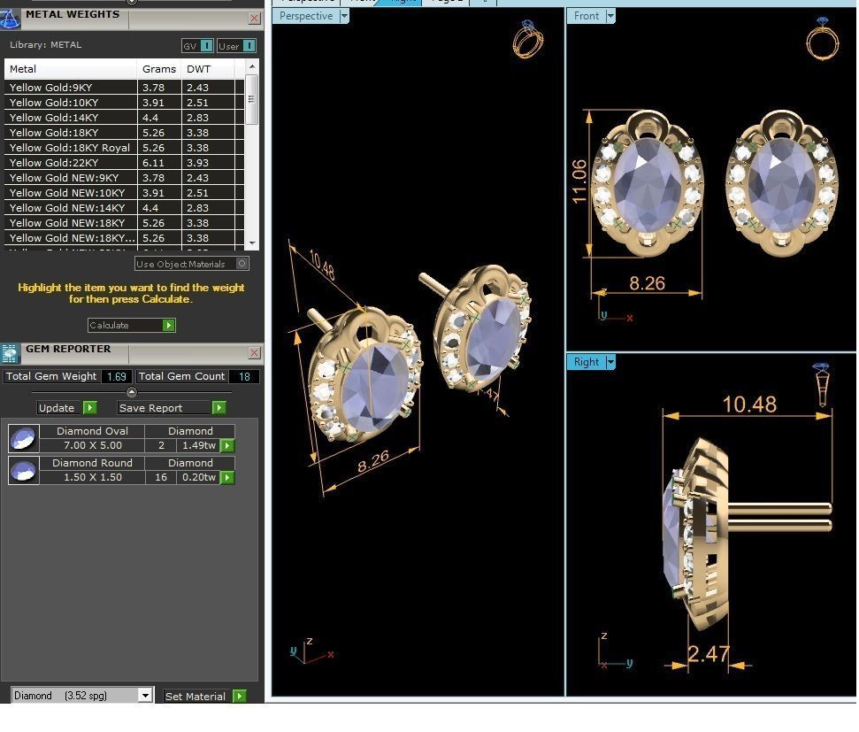This screenshot has width=859, height=732.
Task: Select the Yellow Gold NEW:18KY row
Action: pyautogui.click(x=125, y=223)
